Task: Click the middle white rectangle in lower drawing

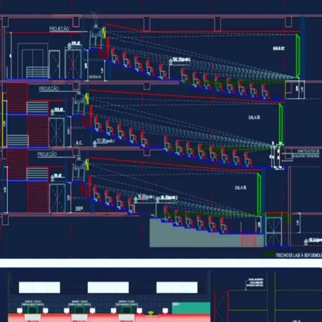Action: 108,287
